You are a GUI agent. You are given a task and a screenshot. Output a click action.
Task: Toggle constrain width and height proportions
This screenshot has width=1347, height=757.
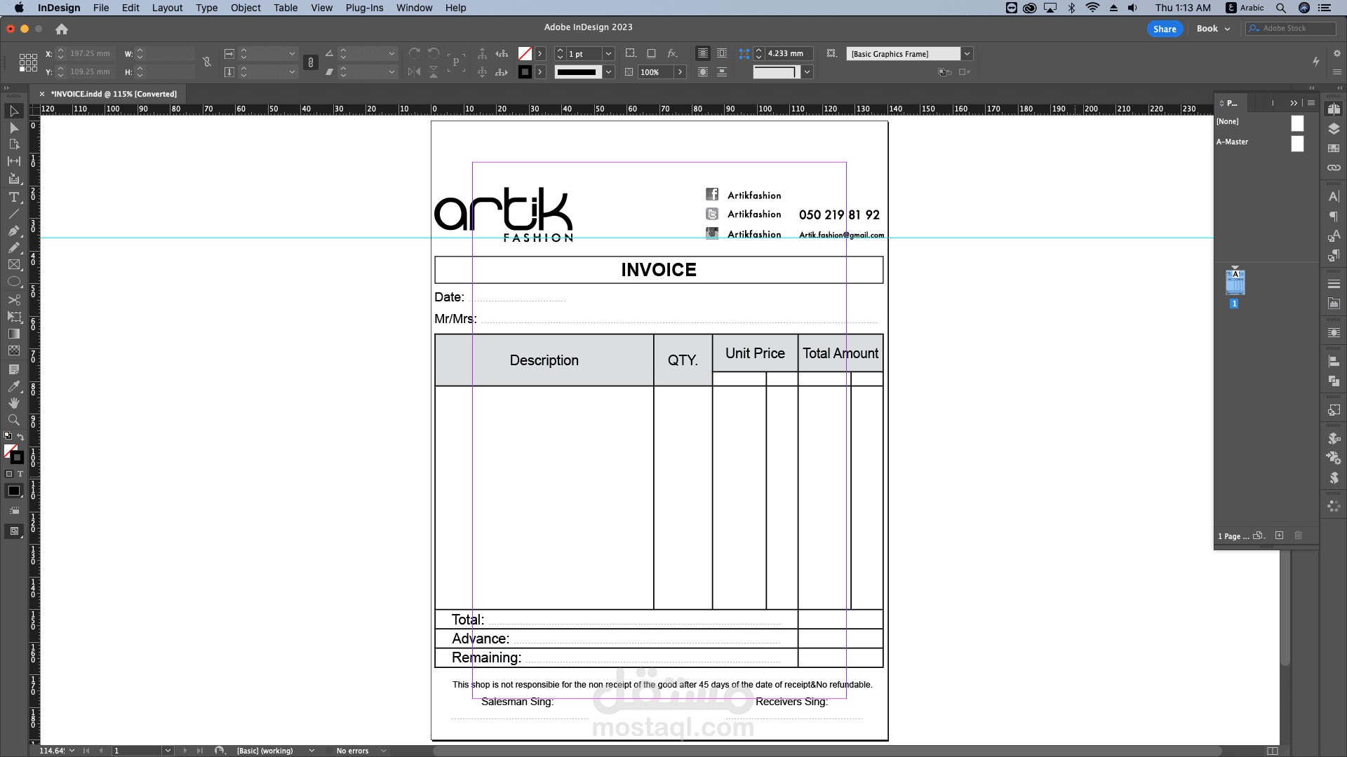point(207,62)
